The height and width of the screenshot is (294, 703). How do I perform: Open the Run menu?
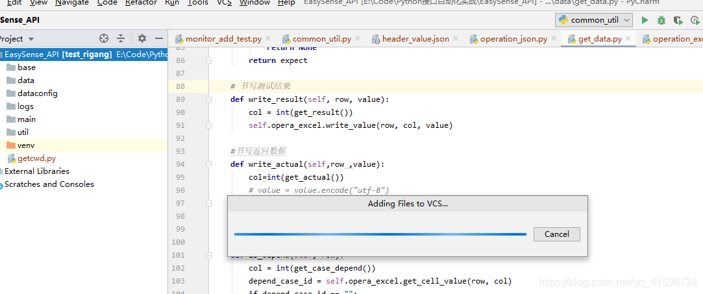pyautogui.click(x=172, y=3)
